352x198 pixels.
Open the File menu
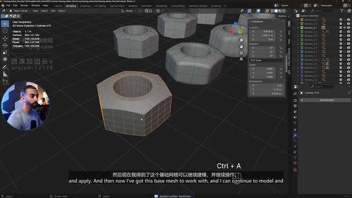tap(8, 5)
